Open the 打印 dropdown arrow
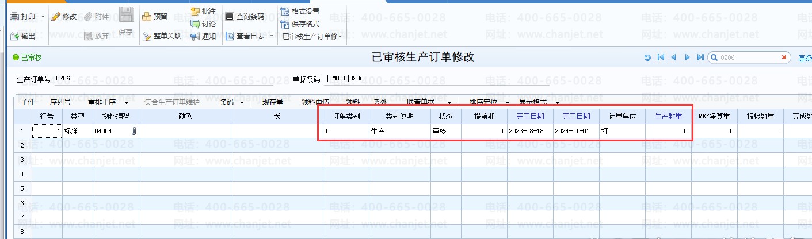The height and width of the screenshot is (239, 812). (43, 17)
